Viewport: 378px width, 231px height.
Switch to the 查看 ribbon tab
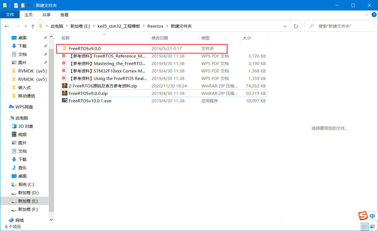[64, 15]
